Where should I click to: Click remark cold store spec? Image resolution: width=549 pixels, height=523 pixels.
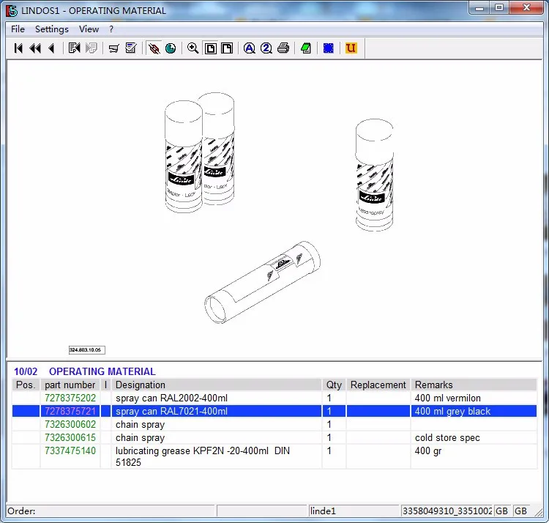447,437
